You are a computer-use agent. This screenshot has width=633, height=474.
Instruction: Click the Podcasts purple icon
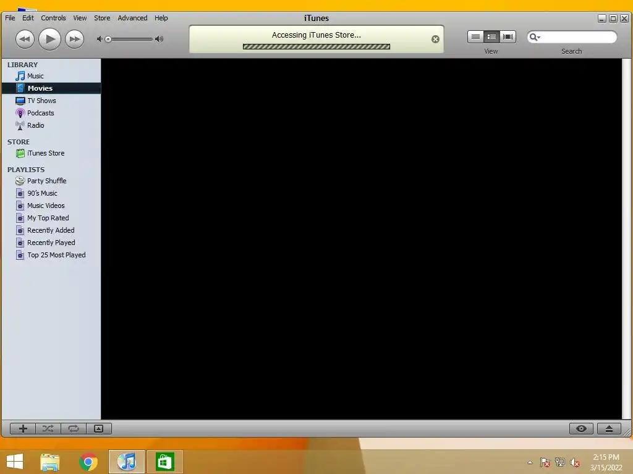tap(20, 114)
